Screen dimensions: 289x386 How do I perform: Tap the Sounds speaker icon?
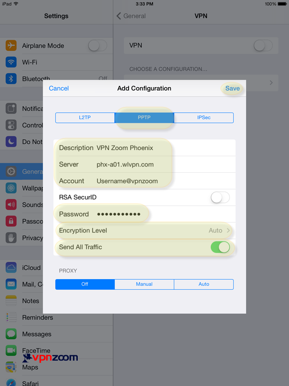[x=11, y=204]
